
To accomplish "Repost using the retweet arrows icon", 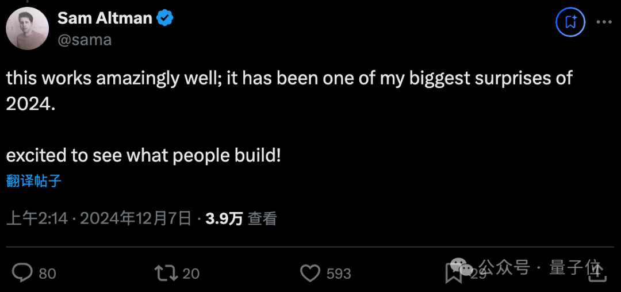I will pyautogui.click(x=167, y=273).
